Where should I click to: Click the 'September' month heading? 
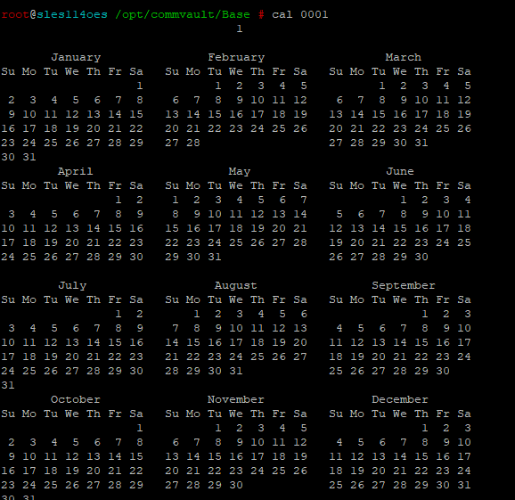click(x=404, y=285)
